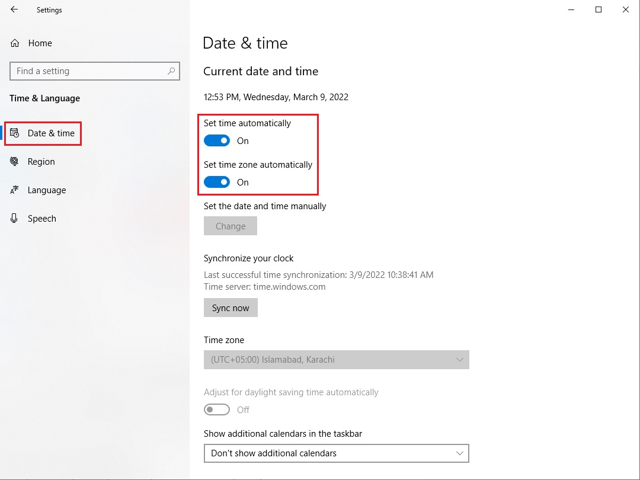Click the Find a setting search field
The height and width of the screenshot is (480, 640).
pos(95,71)
